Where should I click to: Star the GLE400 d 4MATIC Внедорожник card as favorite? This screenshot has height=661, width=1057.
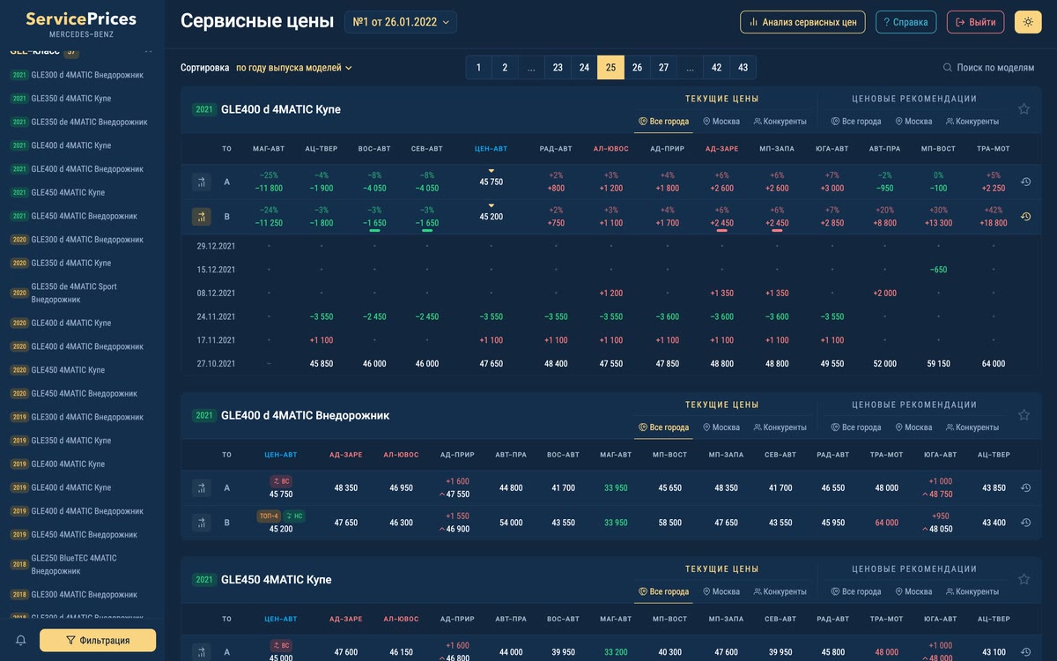[1024, 415]
